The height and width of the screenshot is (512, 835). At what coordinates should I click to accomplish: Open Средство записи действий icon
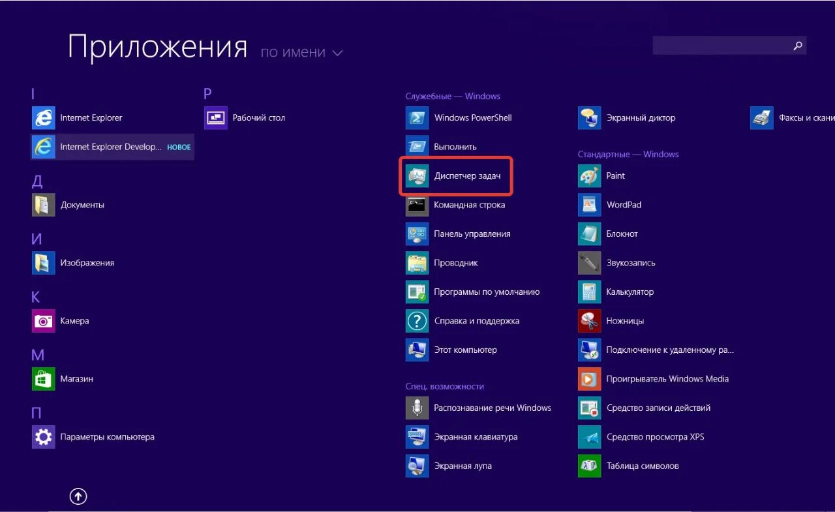tap(590, 408)
